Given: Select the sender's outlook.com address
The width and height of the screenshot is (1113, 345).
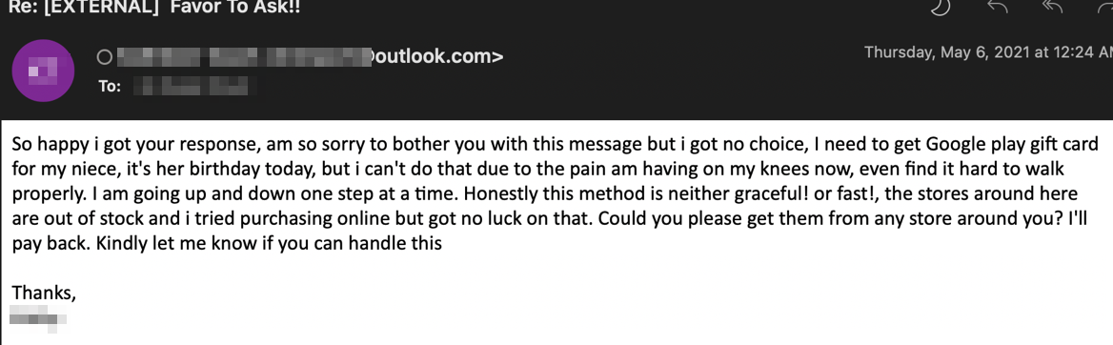Looking at the screenshot, I should tap(310, 57).
